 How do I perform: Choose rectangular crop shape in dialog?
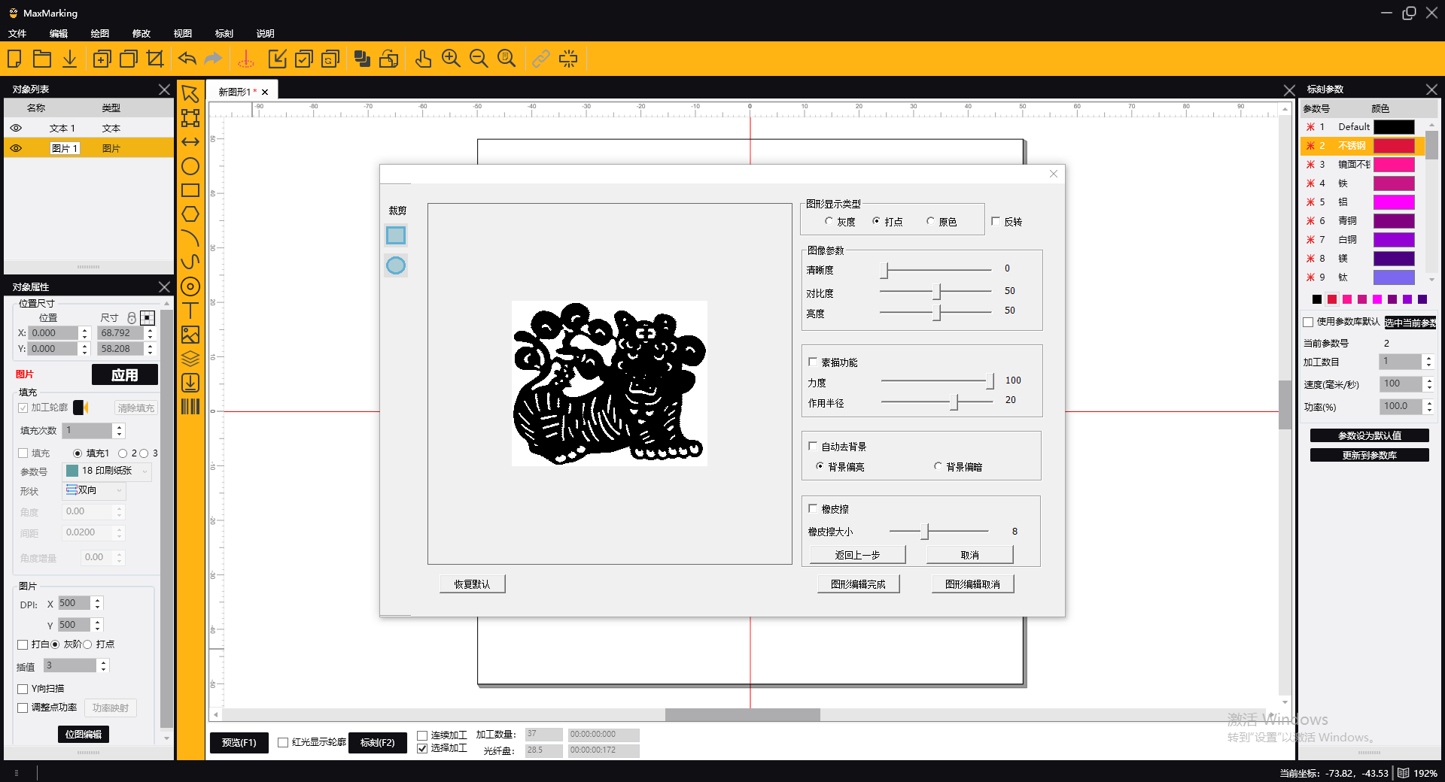pos(396,235)
